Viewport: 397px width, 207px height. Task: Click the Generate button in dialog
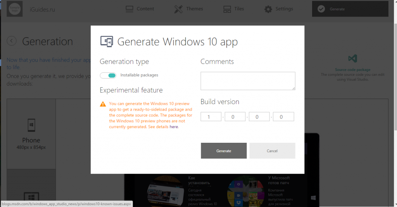224,151
